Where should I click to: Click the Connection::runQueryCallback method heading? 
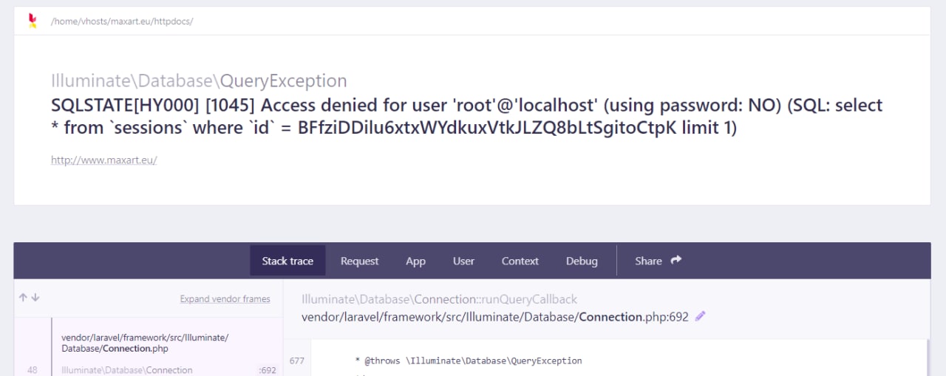click(x=439, y=299)
